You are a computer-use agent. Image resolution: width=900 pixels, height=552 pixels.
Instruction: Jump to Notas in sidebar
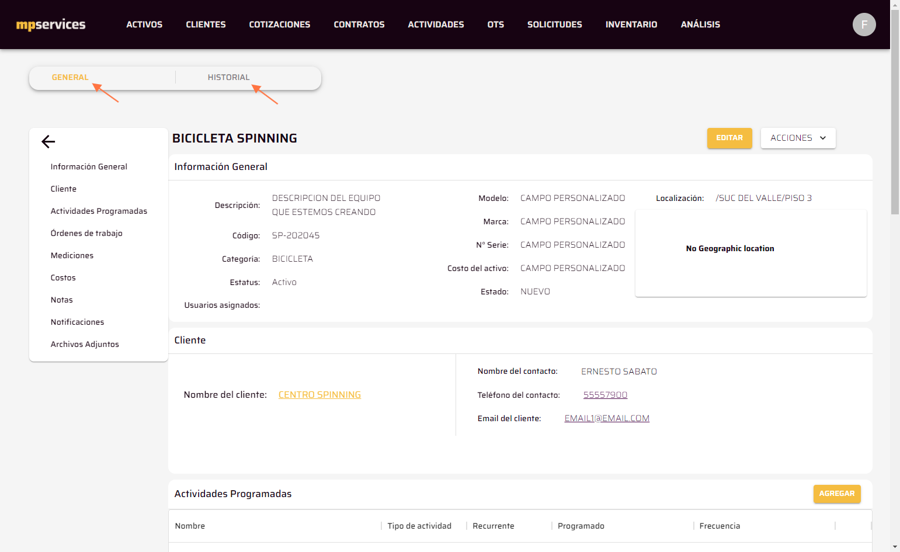pyautogui.click(x=62, y=300)
